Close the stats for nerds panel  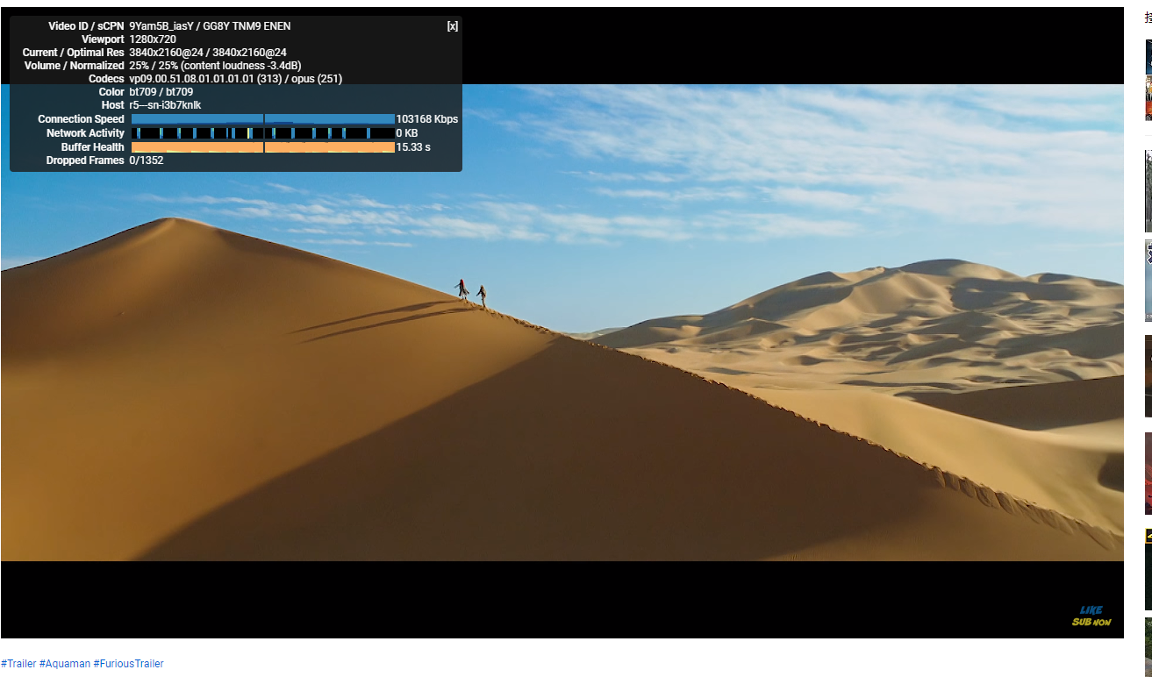[453, 26]
